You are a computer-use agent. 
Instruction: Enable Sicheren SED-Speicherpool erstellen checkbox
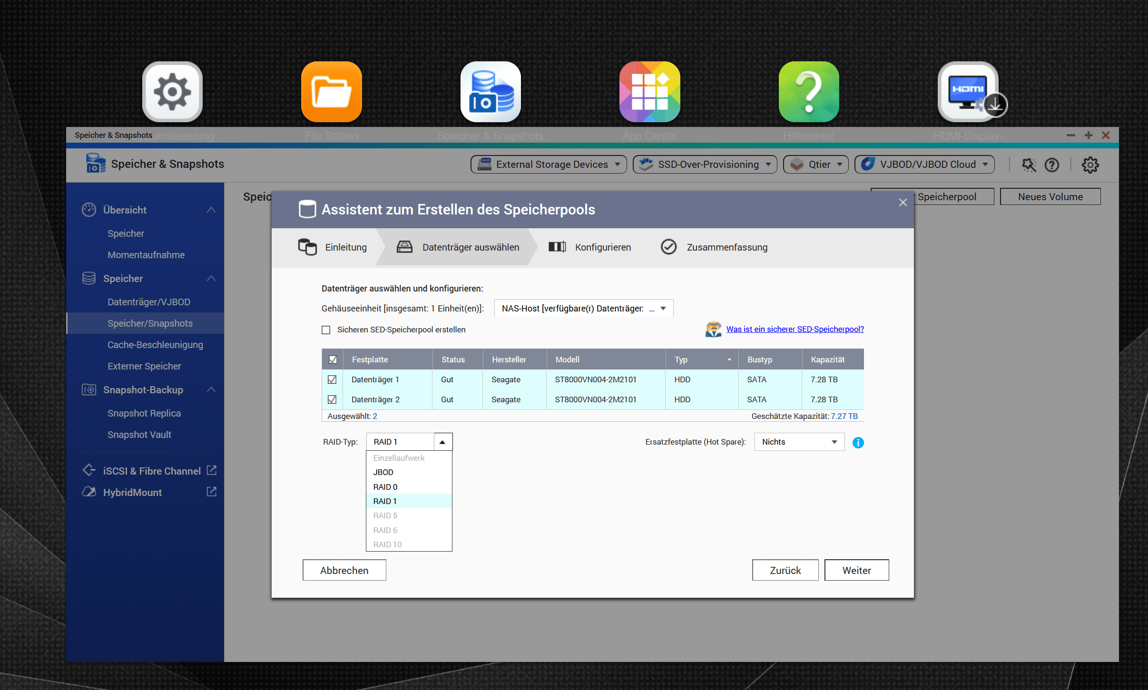tap(326, 330)
